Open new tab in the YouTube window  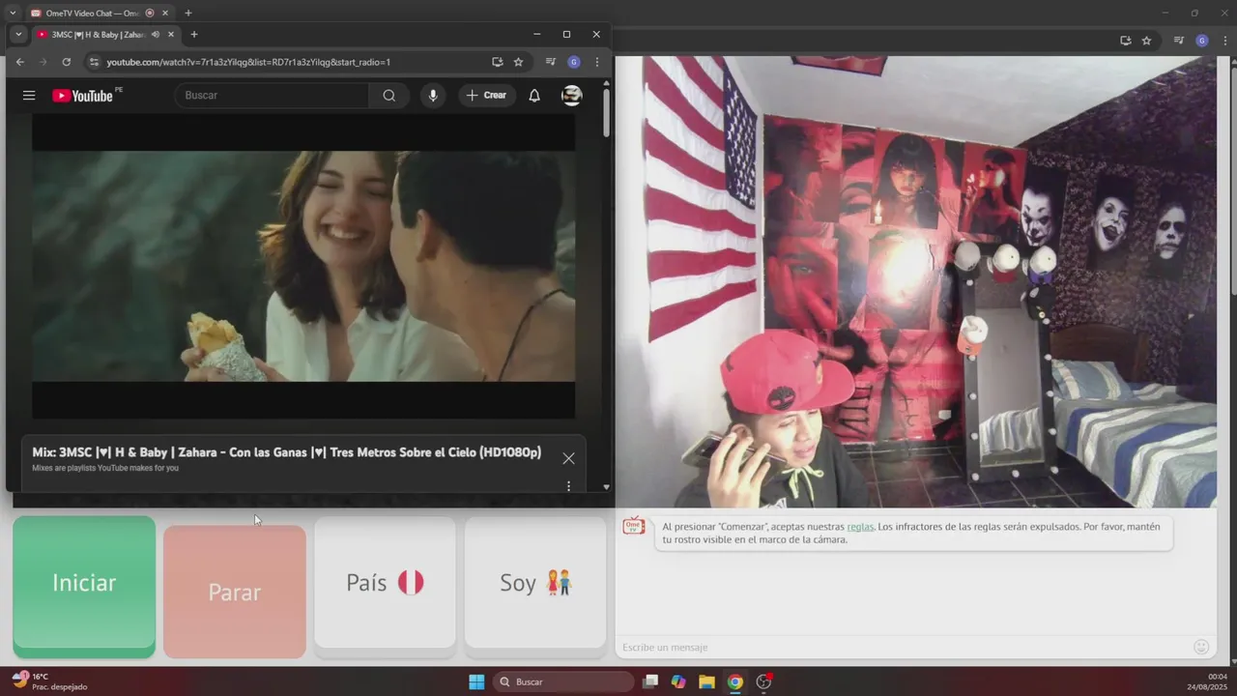(194, 35)
